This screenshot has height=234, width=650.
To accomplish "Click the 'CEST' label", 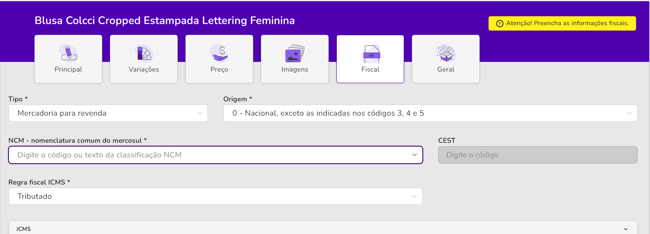I will [x=447, y=140].
